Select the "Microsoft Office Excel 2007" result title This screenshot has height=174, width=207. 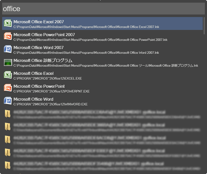pos(38,22)
